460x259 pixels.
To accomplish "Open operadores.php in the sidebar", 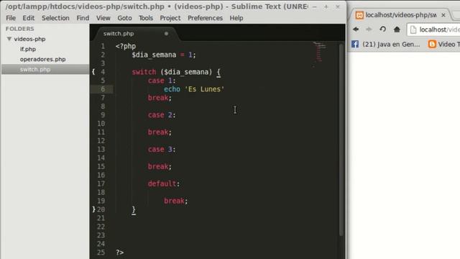I will click(43, 59).
